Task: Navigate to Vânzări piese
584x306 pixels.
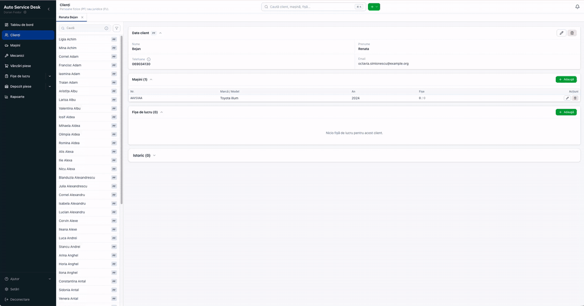Action: coord(28,66)
